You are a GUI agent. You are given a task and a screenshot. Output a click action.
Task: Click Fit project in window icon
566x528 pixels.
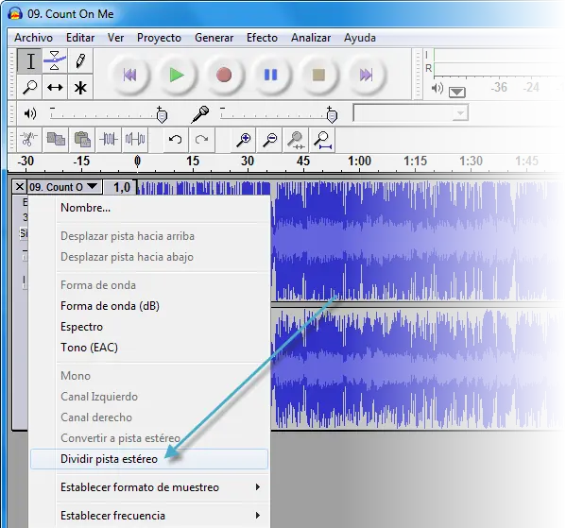point(322,139)
